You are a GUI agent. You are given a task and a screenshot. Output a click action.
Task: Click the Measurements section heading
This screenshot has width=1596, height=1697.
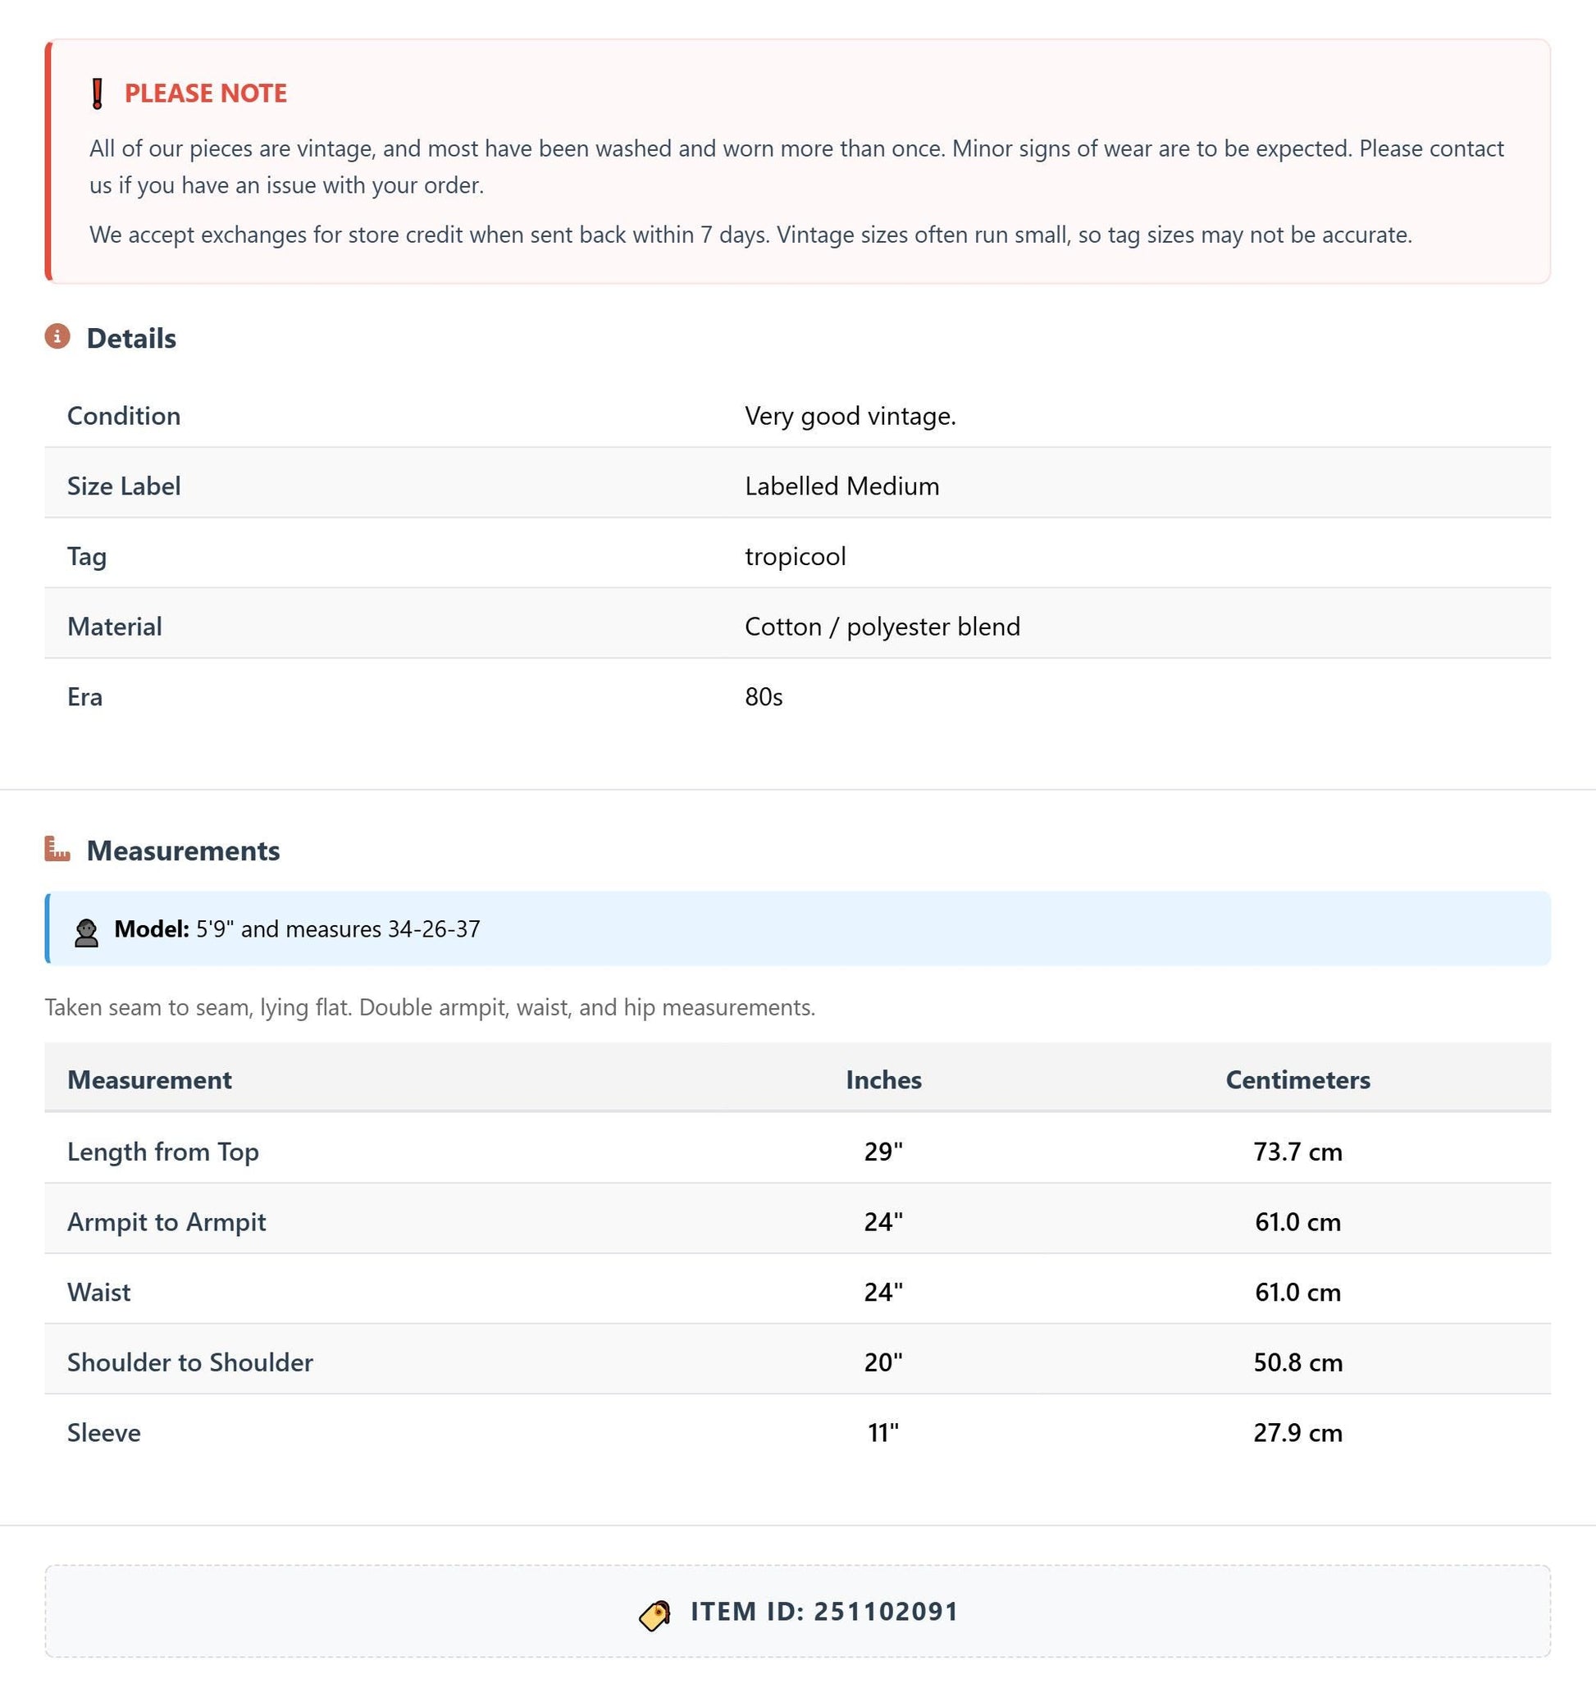coord(184,851)
